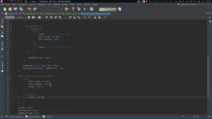Viewport: 212px width, 119px height.
Task: Click the New Project toolbar icon
Action: 10,9
